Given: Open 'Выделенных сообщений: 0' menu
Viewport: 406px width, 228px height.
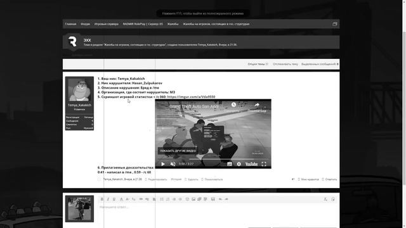Looking at the screenshot, I should click(x=320, y=64).
